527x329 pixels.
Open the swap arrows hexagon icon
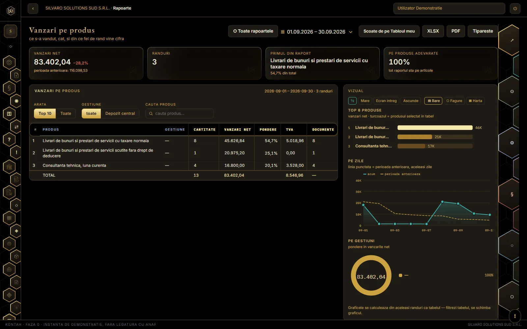[16, 127]
